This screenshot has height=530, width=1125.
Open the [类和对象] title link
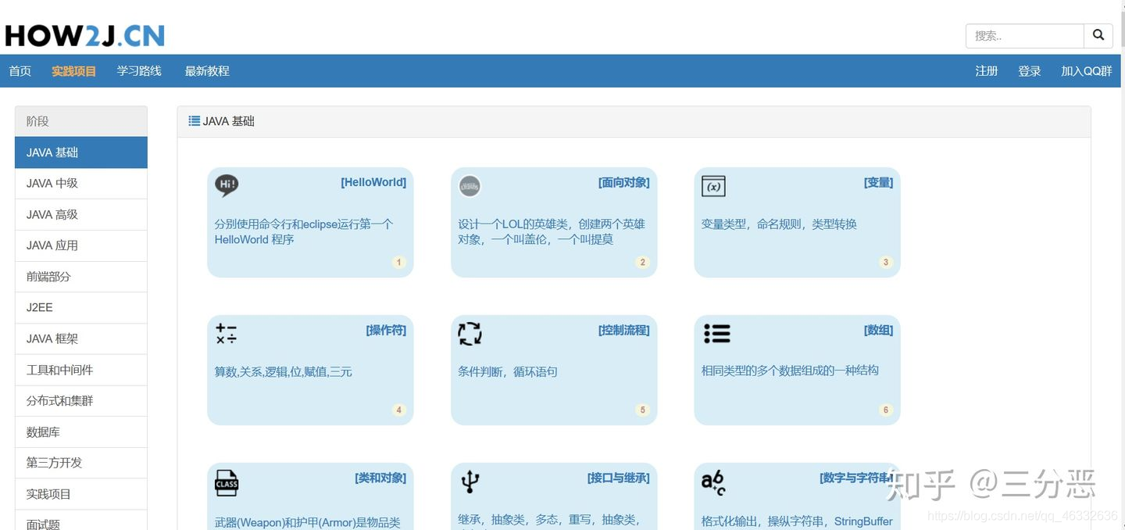coord(380,478)
